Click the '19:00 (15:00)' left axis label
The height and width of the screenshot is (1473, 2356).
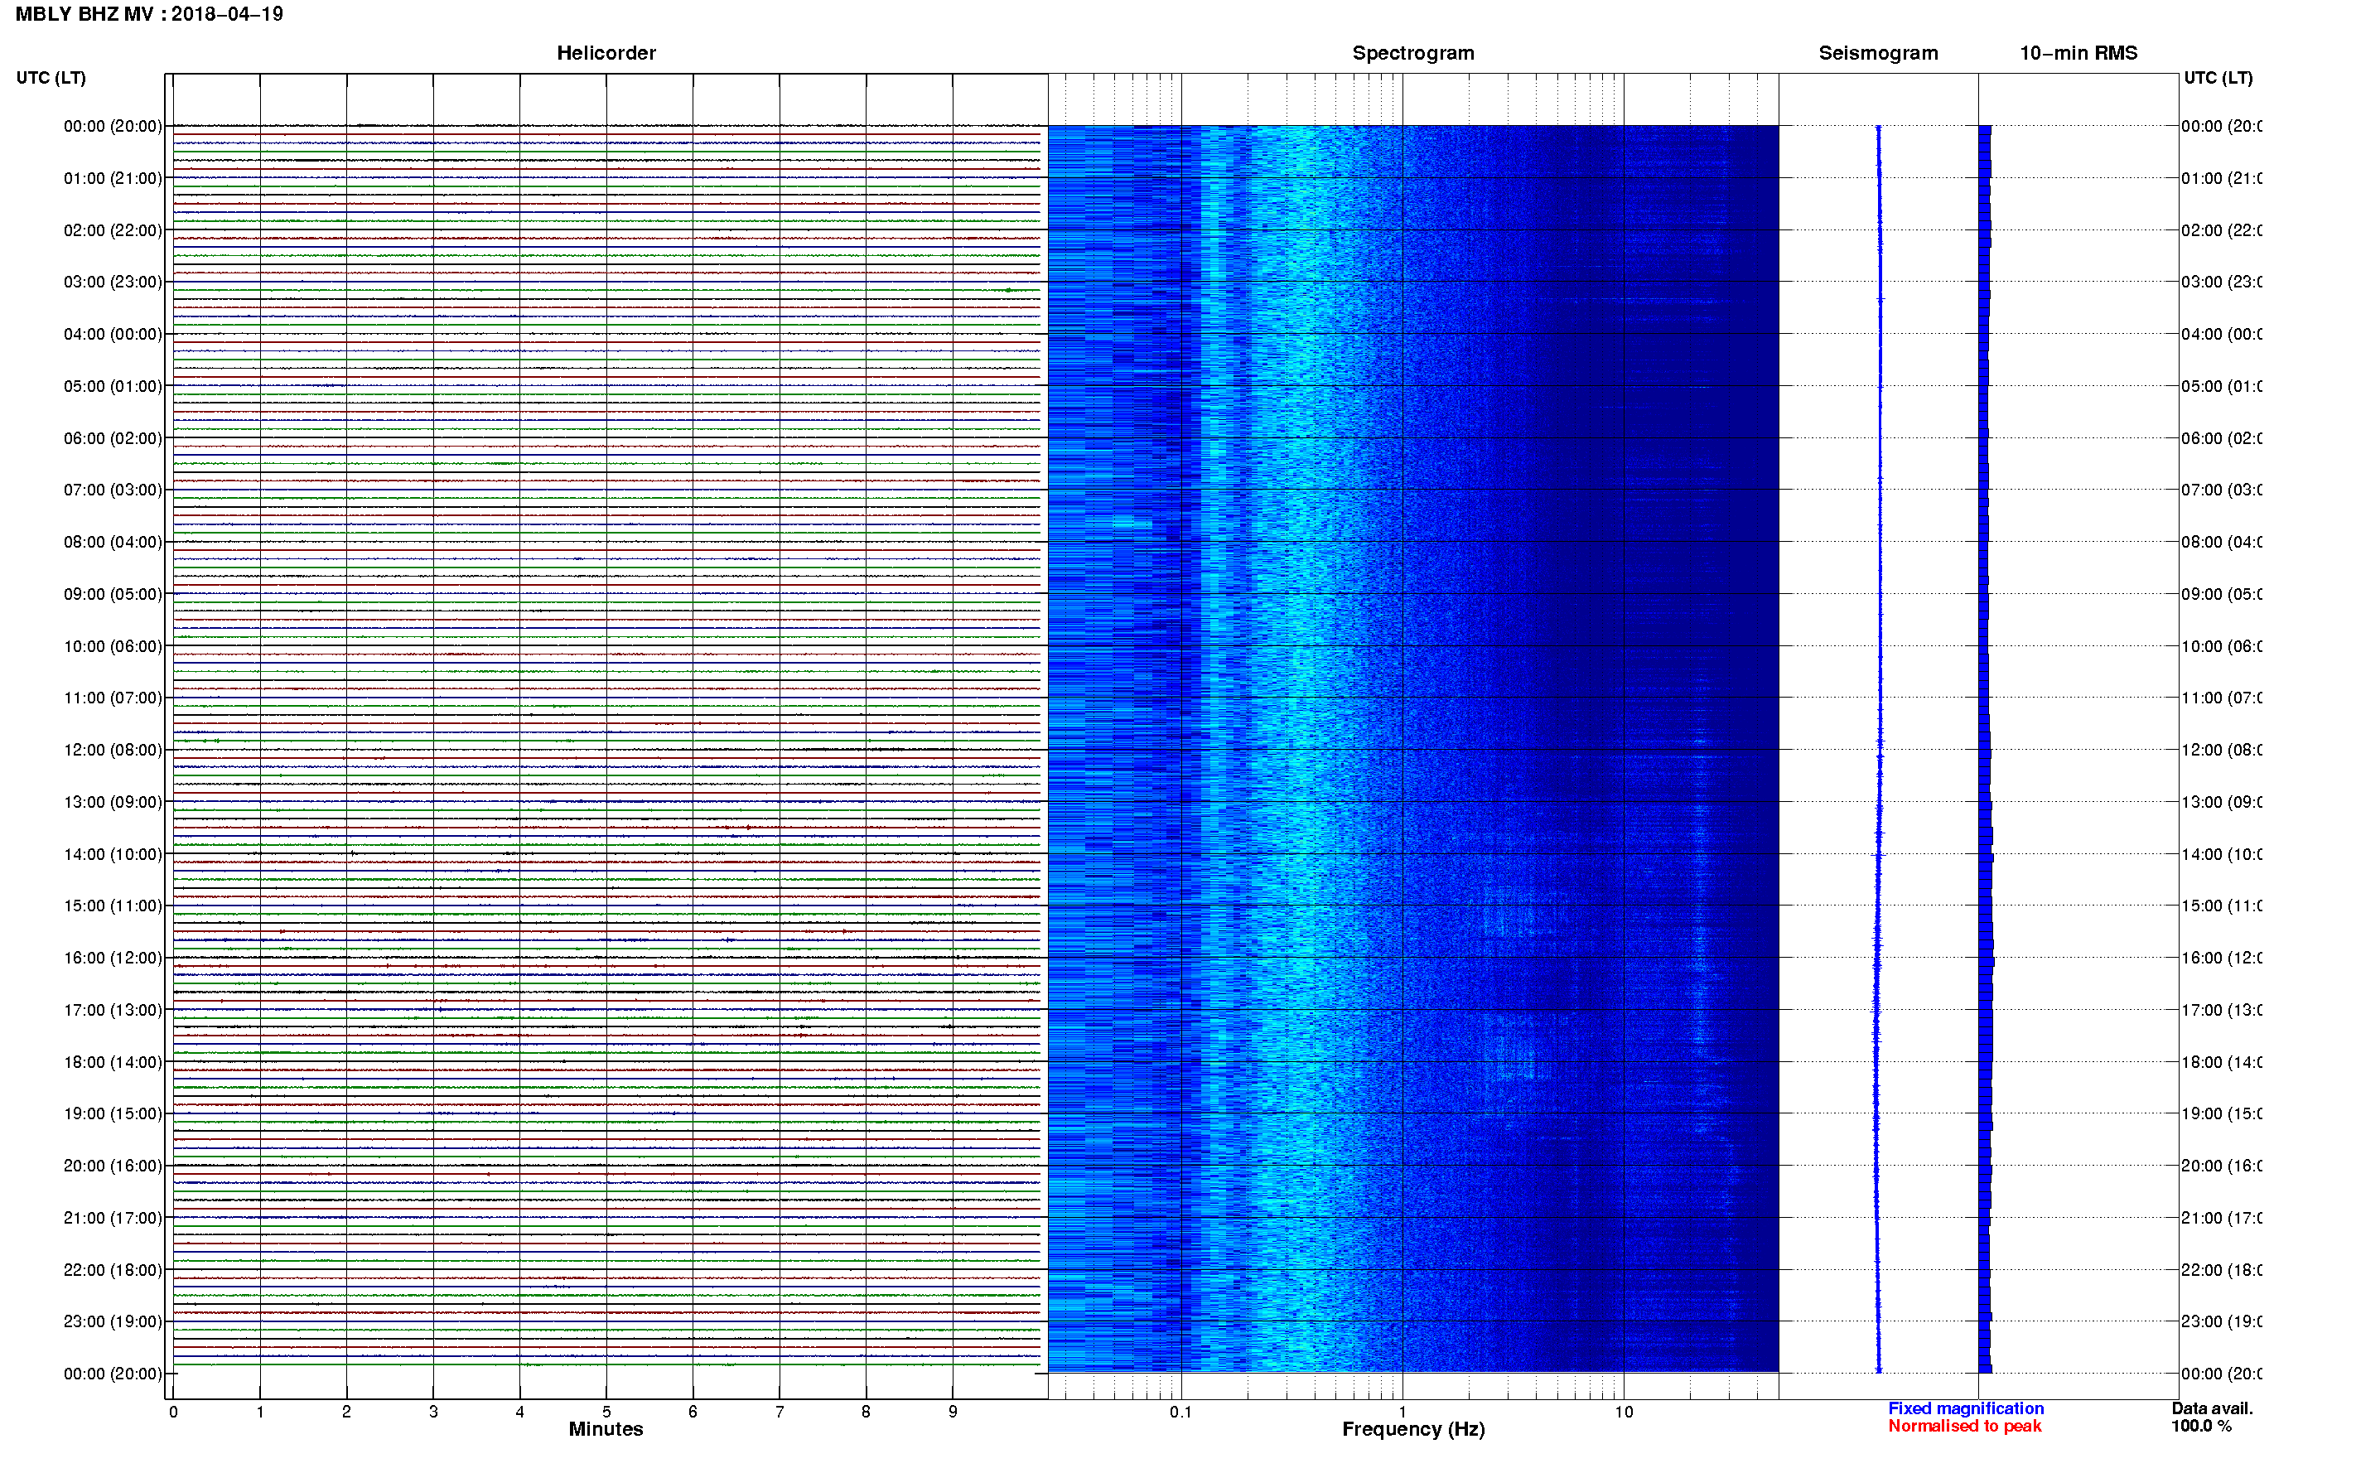pos(113,1114)
